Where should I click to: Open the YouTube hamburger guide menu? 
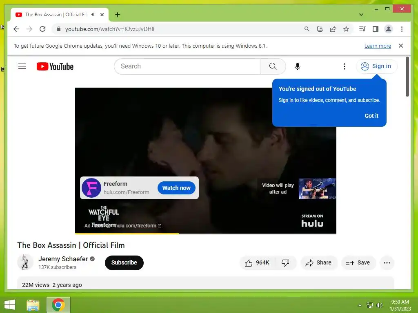pos(22,66)
